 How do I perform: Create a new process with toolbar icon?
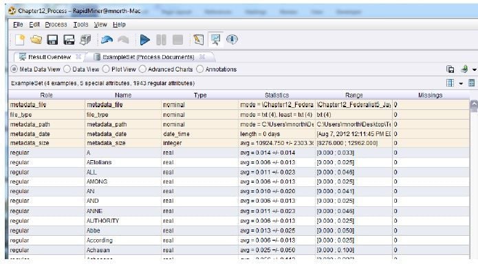coord(20,40)
